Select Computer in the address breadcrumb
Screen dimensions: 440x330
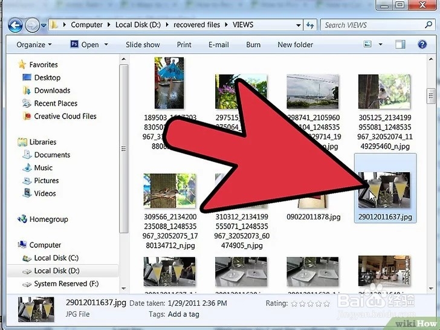point(86,25)
